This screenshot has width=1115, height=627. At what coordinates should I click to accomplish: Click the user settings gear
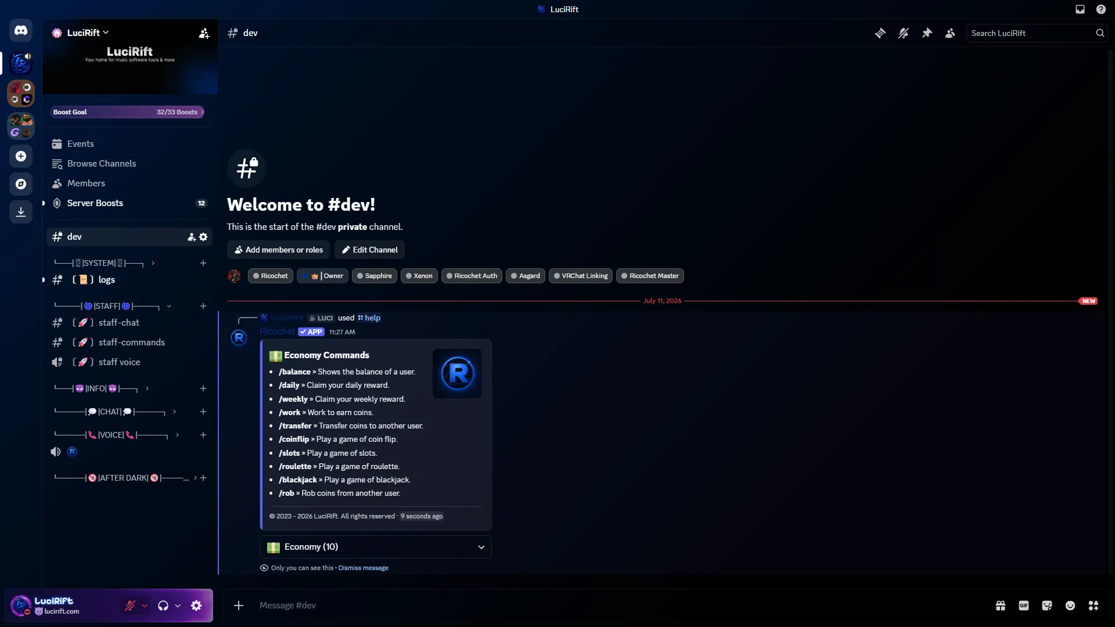(x=196, y=606)
